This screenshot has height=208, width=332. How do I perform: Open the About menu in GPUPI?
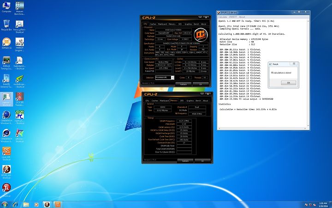242,17
